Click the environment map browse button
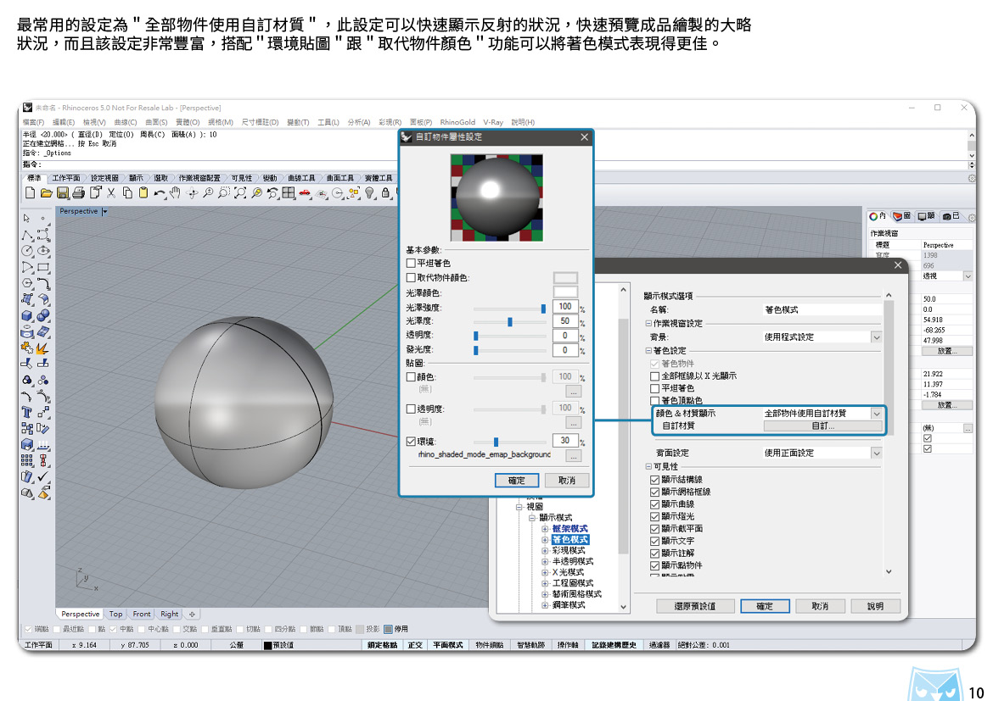993x701 pixels. [573, 456]
